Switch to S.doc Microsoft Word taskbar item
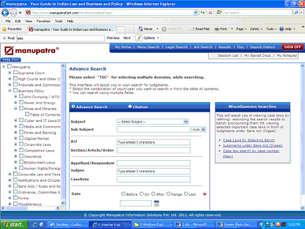The height and width of the screenshot is (229, 305). [194, 225]
